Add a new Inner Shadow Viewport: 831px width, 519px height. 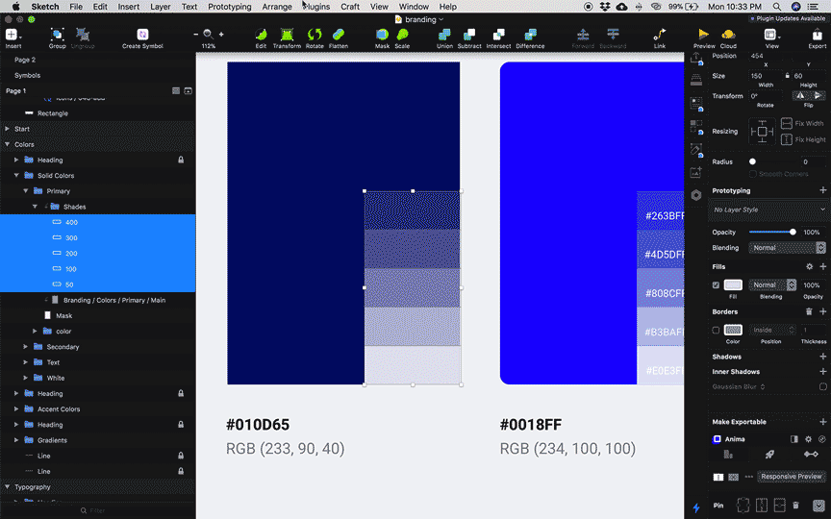822,371
